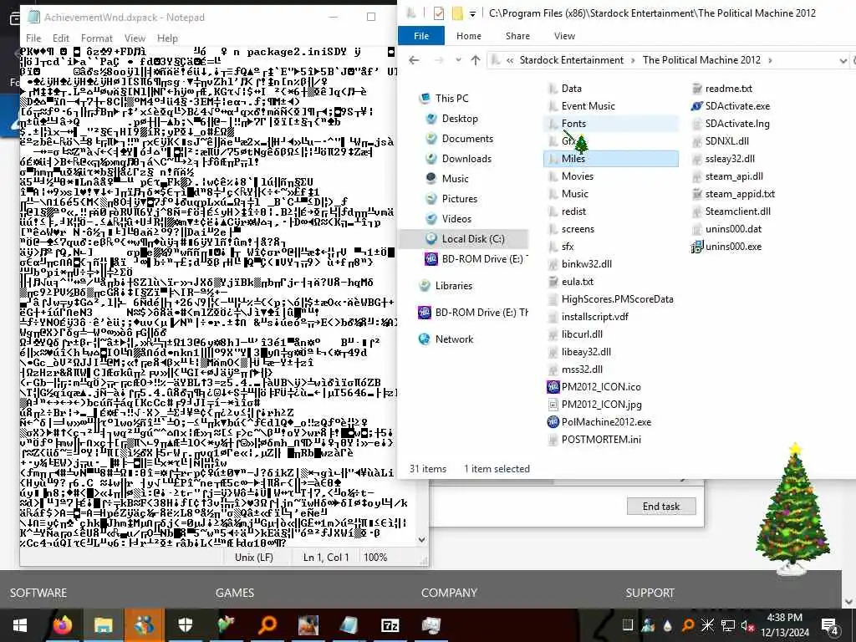
Task: Click the SUPPORT footer link
Action: [650, 593]
